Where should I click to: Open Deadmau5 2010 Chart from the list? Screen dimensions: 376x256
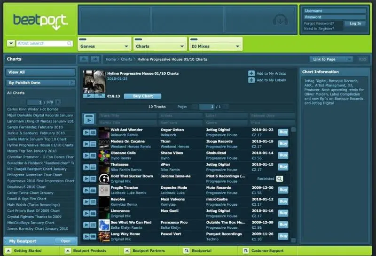coord(26,186)
